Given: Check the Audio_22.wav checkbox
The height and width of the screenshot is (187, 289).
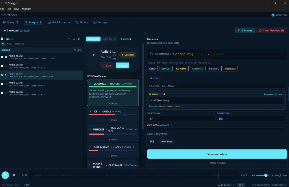Looking at the screenshot, I should pyautogui.click(x=2, y=84).
